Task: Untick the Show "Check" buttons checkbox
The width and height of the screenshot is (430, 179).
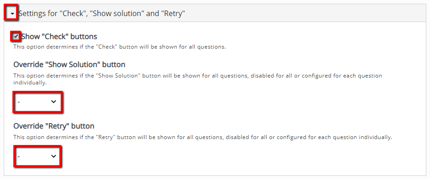Action: [x=16, y=36]
